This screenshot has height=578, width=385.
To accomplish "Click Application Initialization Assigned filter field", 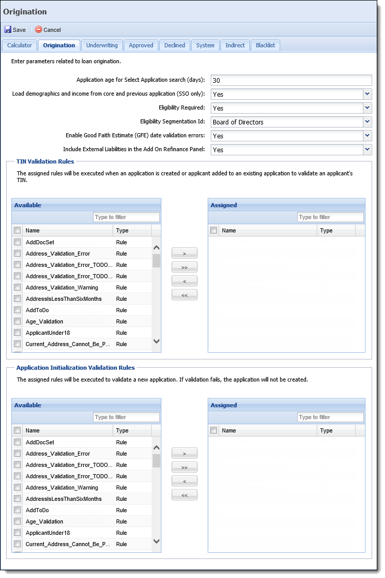I will [x=331, y=417].
